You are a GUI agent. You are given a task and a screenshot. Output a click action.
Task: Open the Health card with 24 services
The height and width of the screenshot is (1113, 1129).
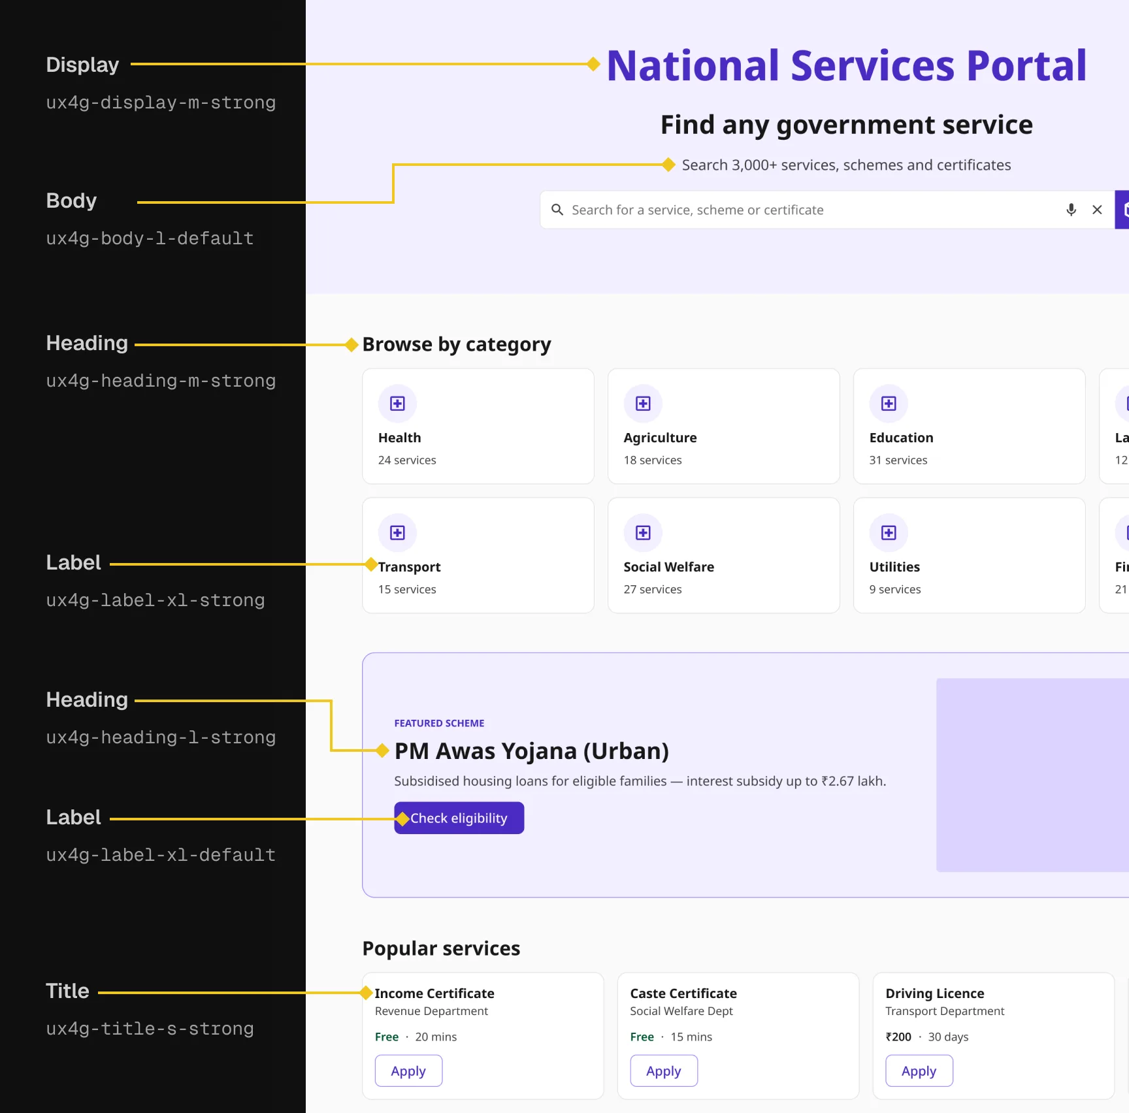[478, 426]
